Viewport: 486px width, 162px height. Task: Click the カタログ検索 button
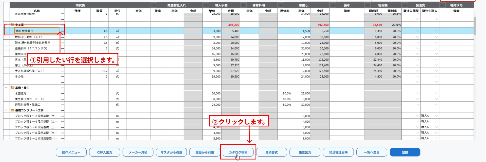pos(238,152)
